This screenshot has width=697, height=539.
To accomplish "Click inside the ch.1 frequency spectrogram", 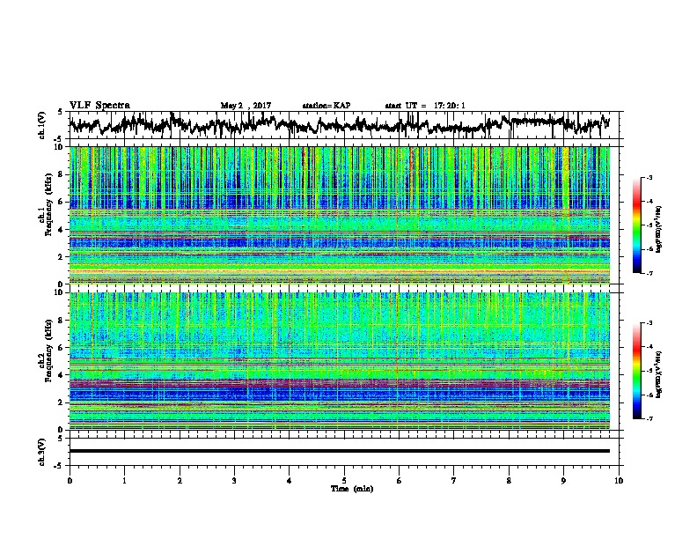I will [x=339, y=215].
